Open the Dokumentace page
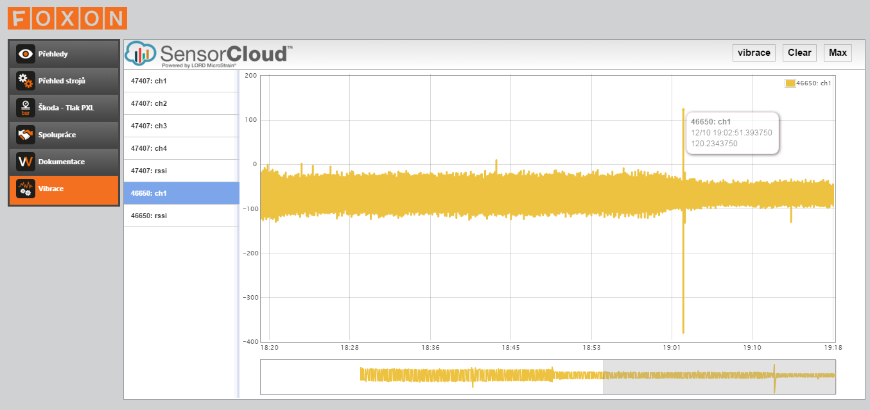 (64, 162)
